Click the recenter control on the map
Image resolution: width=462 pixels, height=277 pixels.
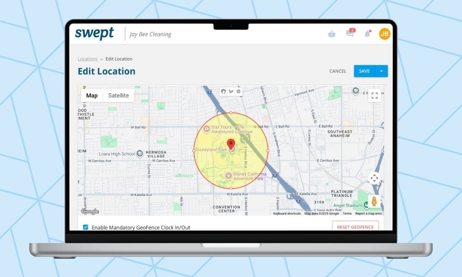point(374,177)
